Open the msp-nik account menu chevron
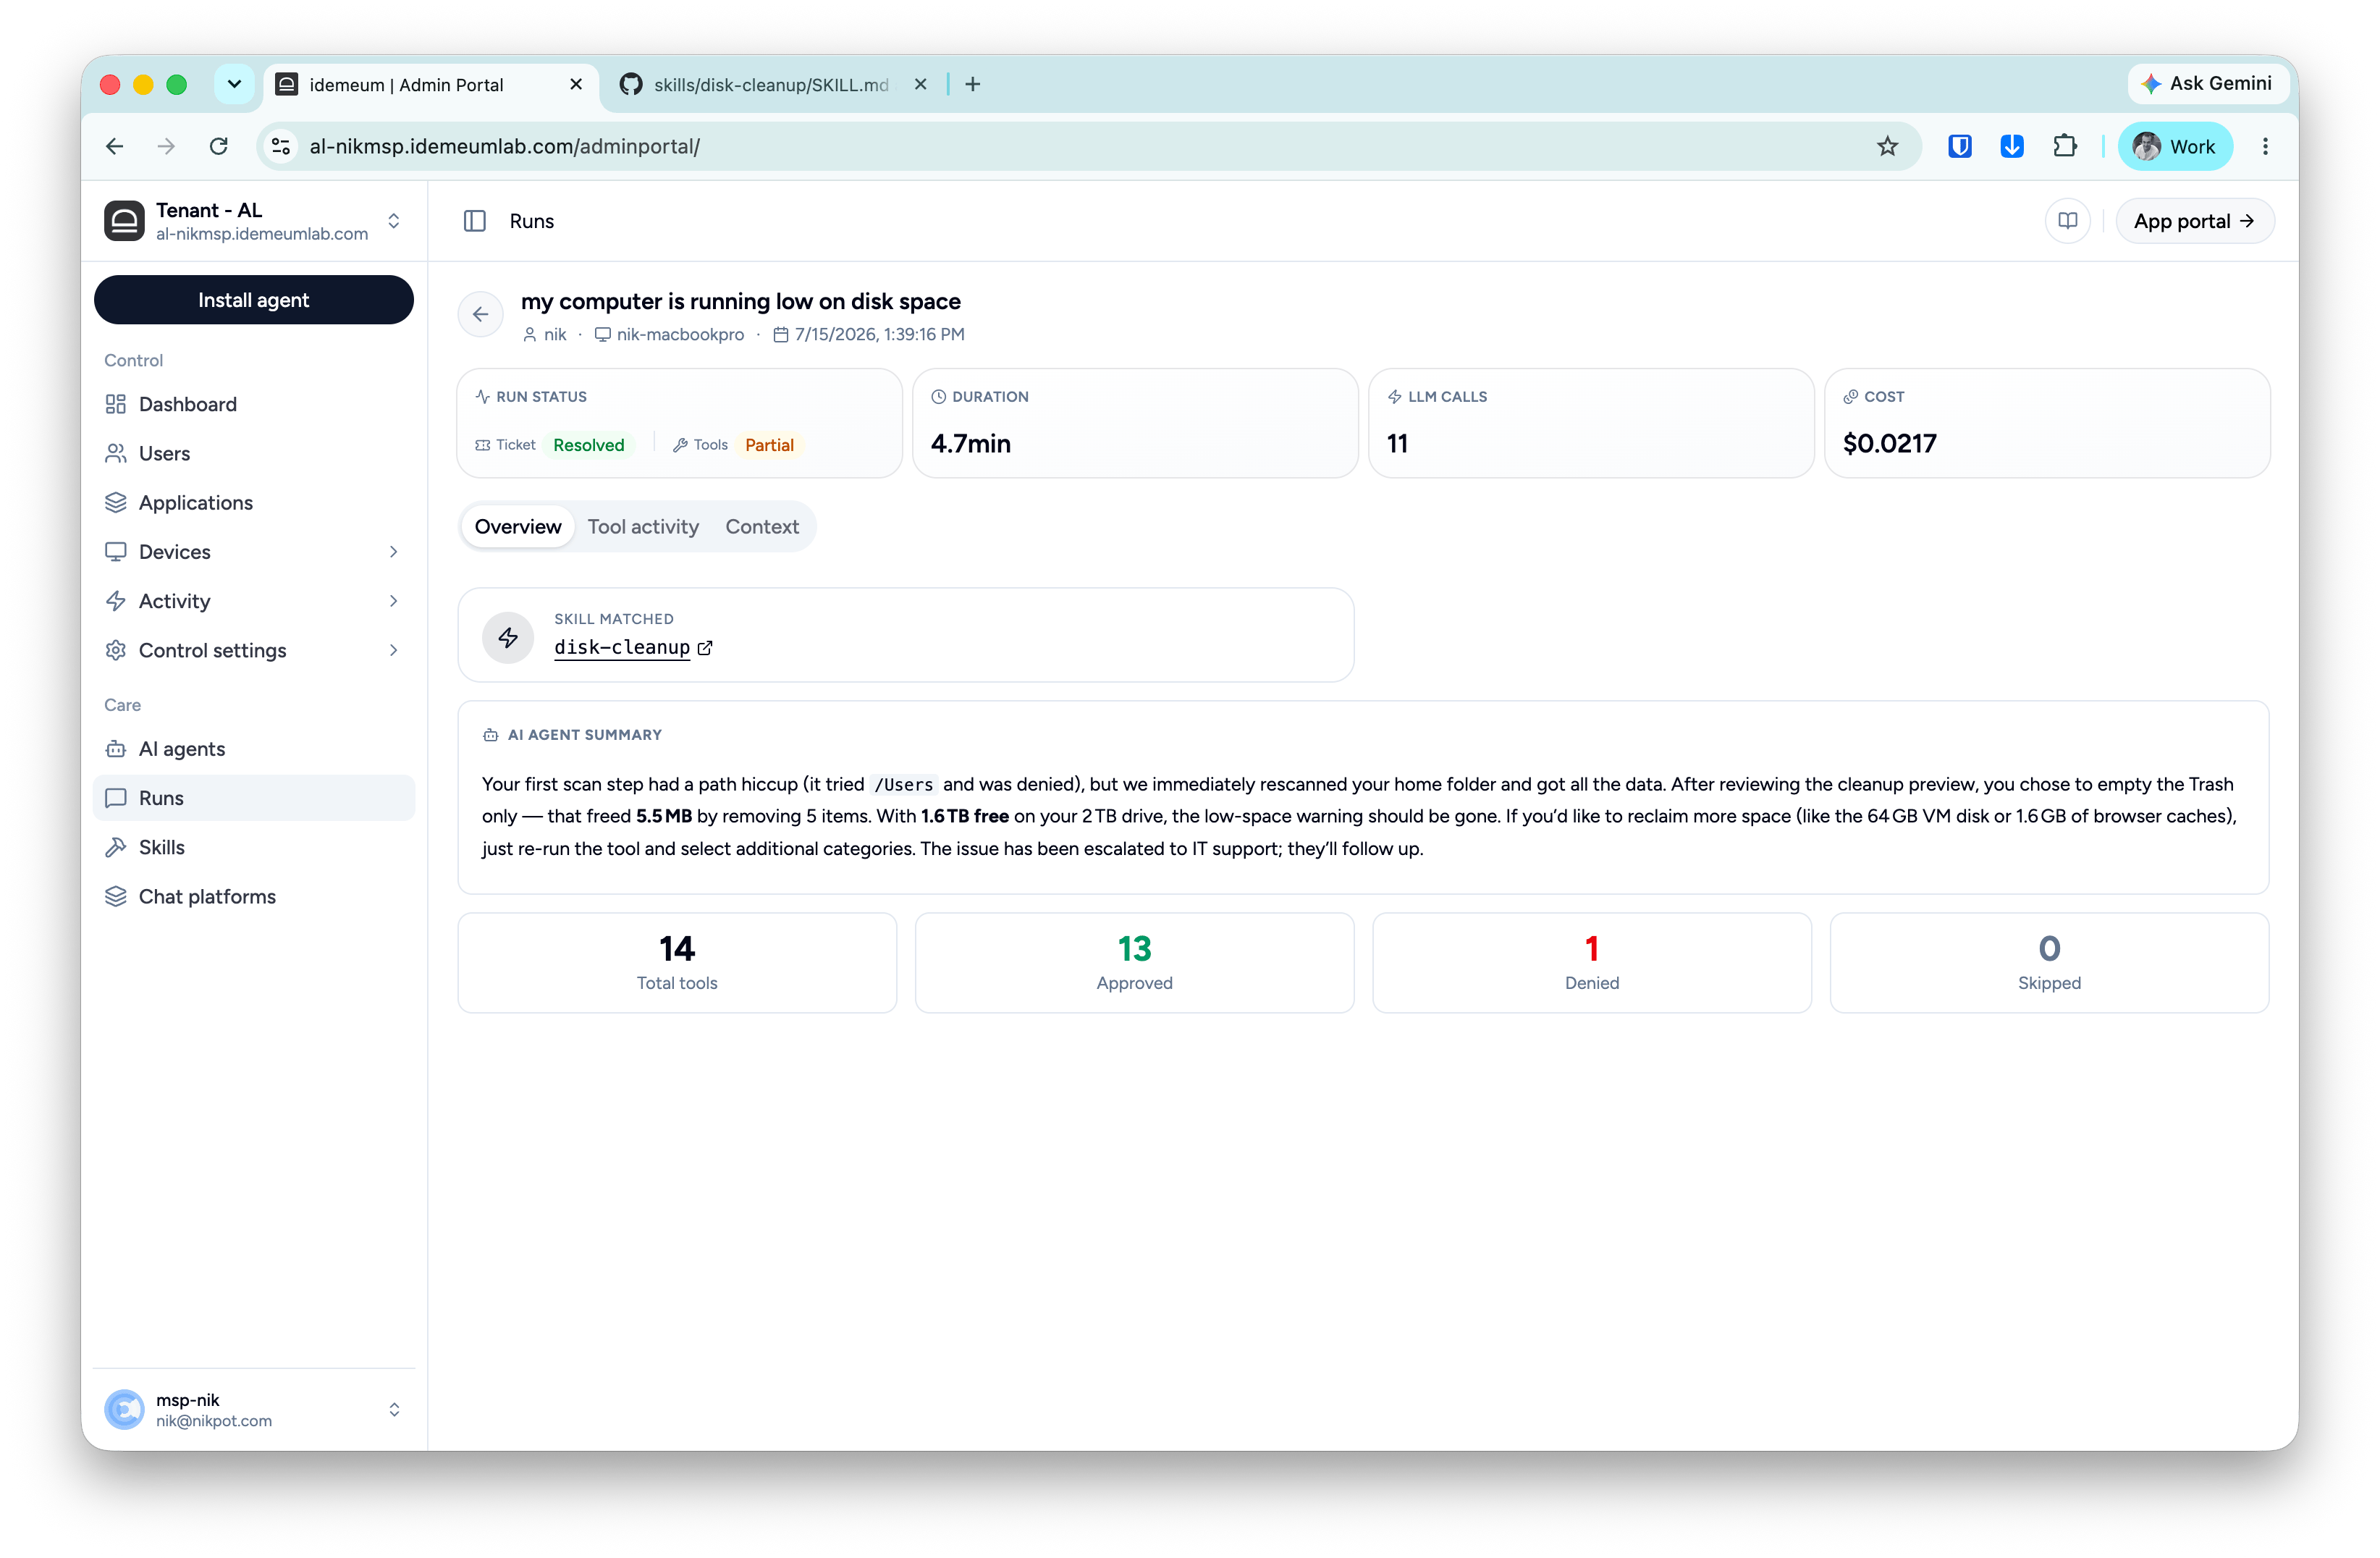This screenshot has height=1558, width=2380. [x=394, y=1409]
